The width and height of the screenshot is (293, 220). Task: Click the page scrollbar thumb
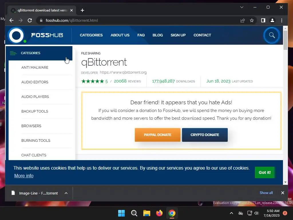click(285, 40)
